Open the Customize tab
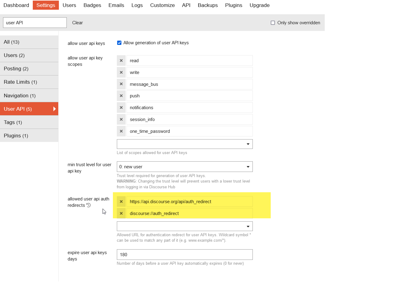Screen dimensions: 400x282 point(162,5)
